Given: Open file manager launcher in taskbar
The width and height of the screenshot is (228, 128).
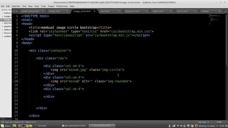Looking at the screenshot, I should (x=31, y=126).
